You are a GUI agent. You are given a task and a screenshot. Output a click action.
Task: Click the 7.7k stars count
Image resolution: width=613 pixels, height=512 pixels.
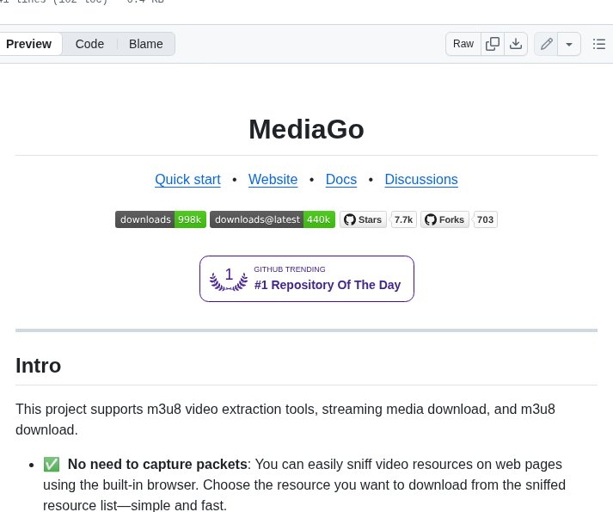pyautogui.click(x=403, y=219)
